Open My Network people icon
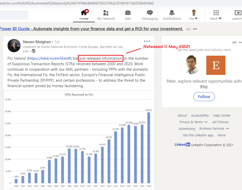This screenshot has width=242, height=190. point(106,13)
